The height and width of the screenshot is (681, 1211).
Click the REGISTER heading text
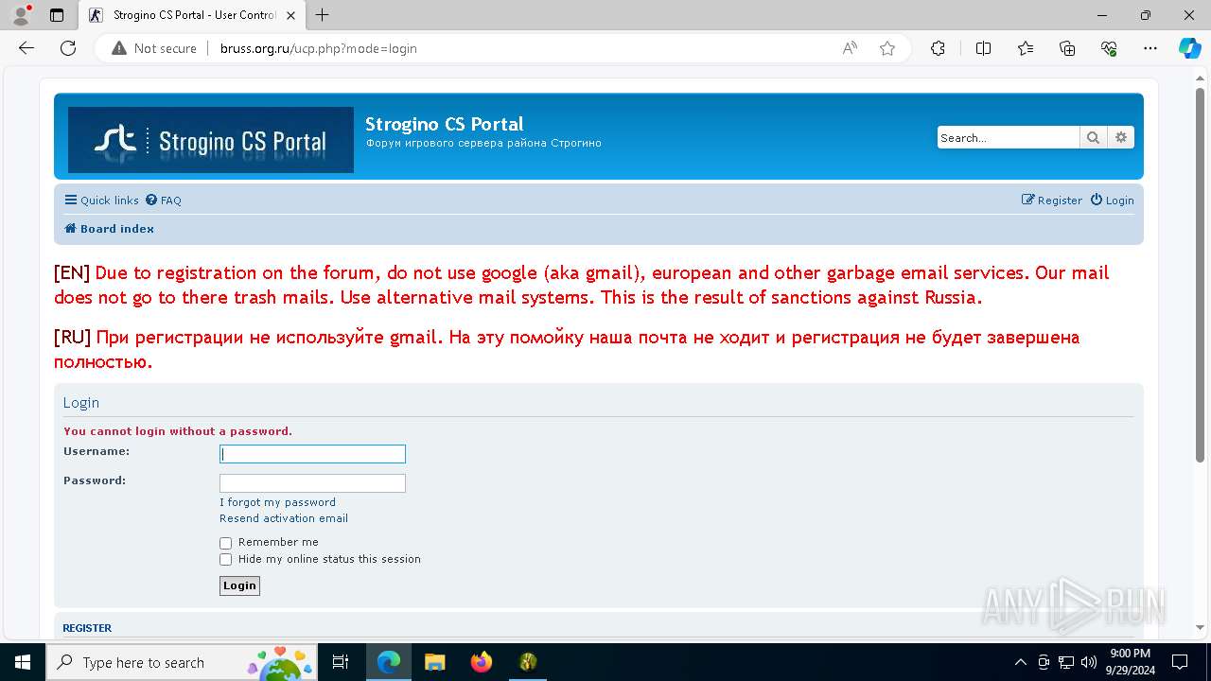(87, 628)
